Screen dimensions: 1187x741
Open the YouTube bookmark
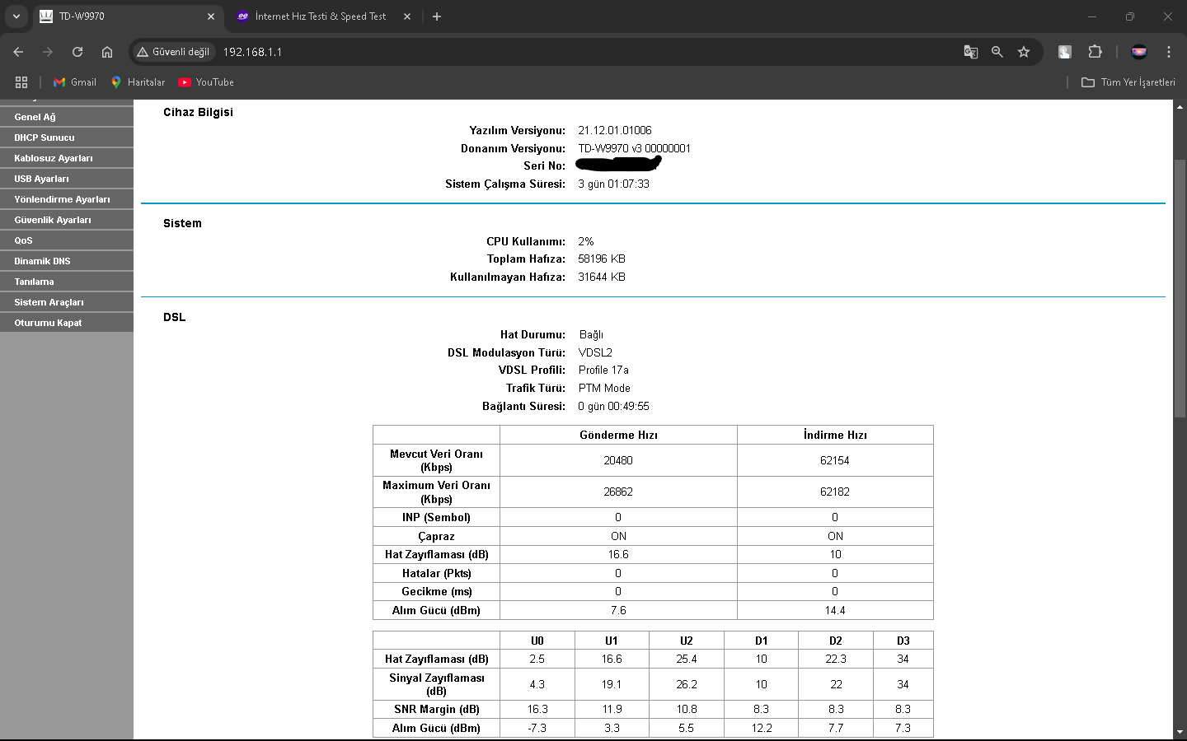[x=206, y=82]
